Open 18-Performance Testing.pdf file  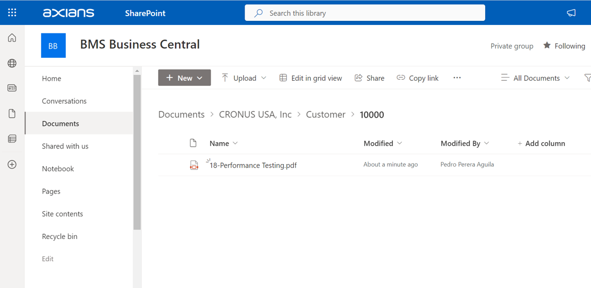click(x=253, y=165)
